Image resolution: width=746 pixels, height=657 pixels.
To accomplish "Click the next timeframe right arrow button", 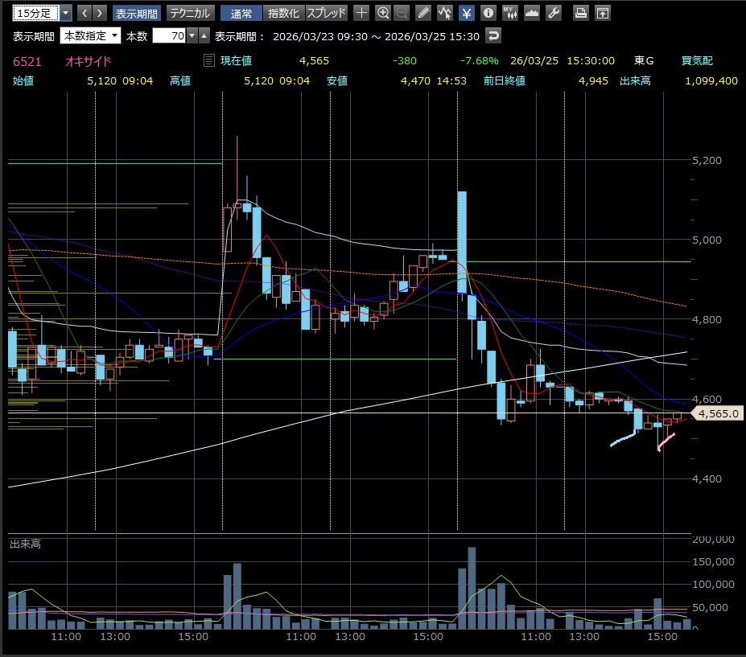I will point(99,13).
